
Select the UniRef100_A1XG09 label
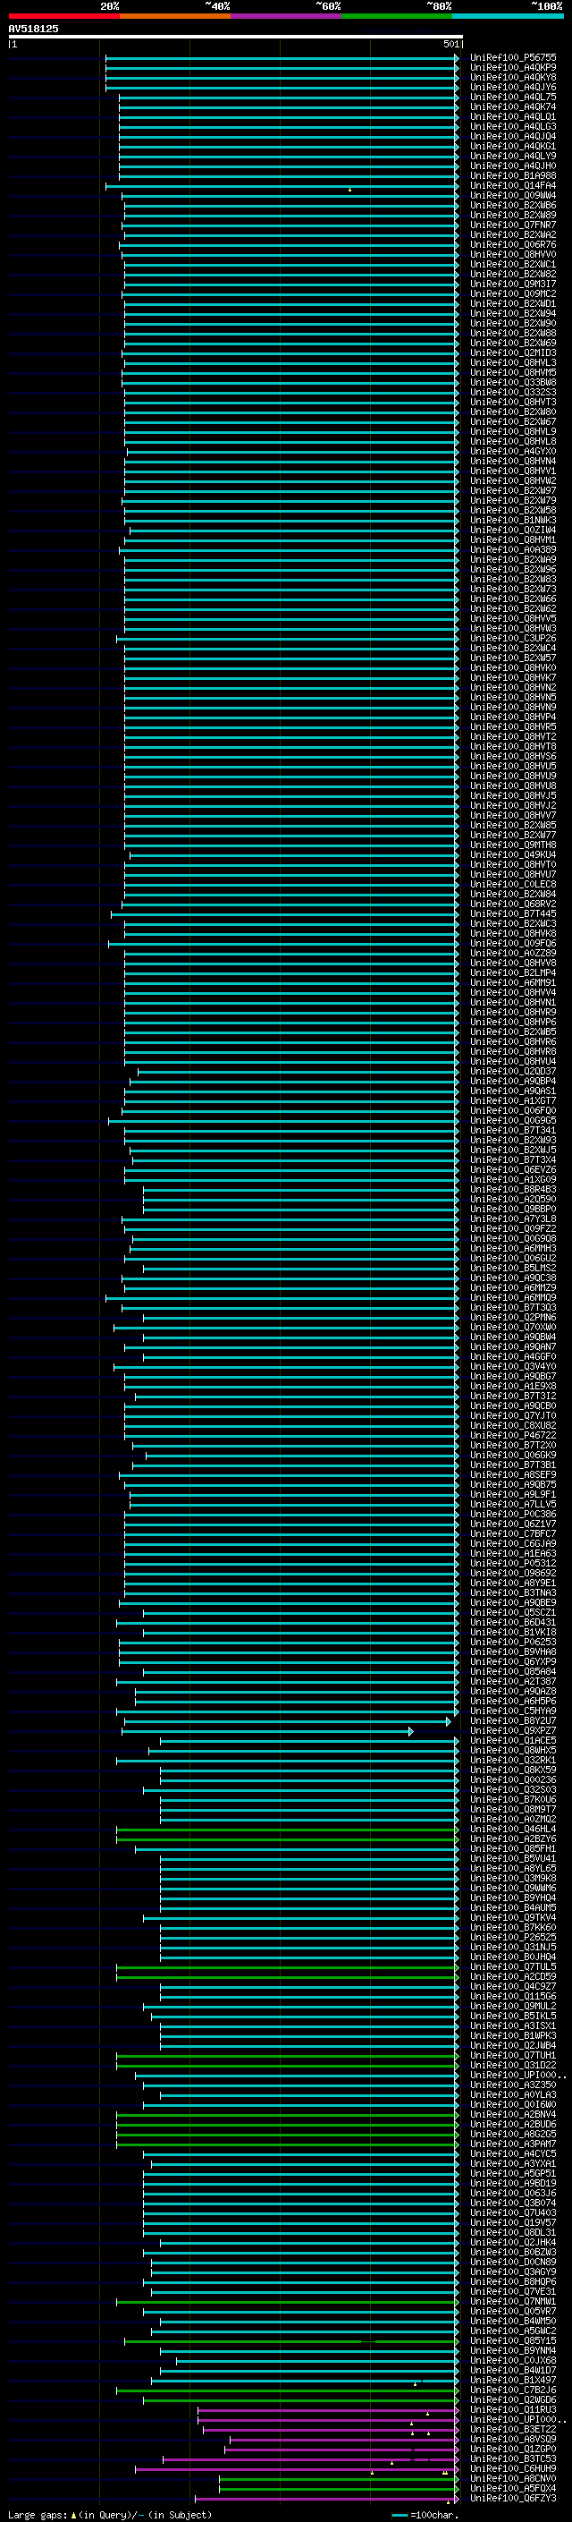[x=513, y=1180]
